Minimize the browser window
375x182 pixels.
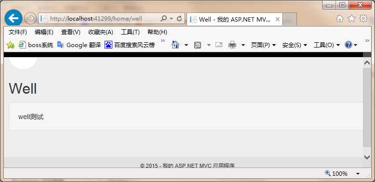coord(329,5)
